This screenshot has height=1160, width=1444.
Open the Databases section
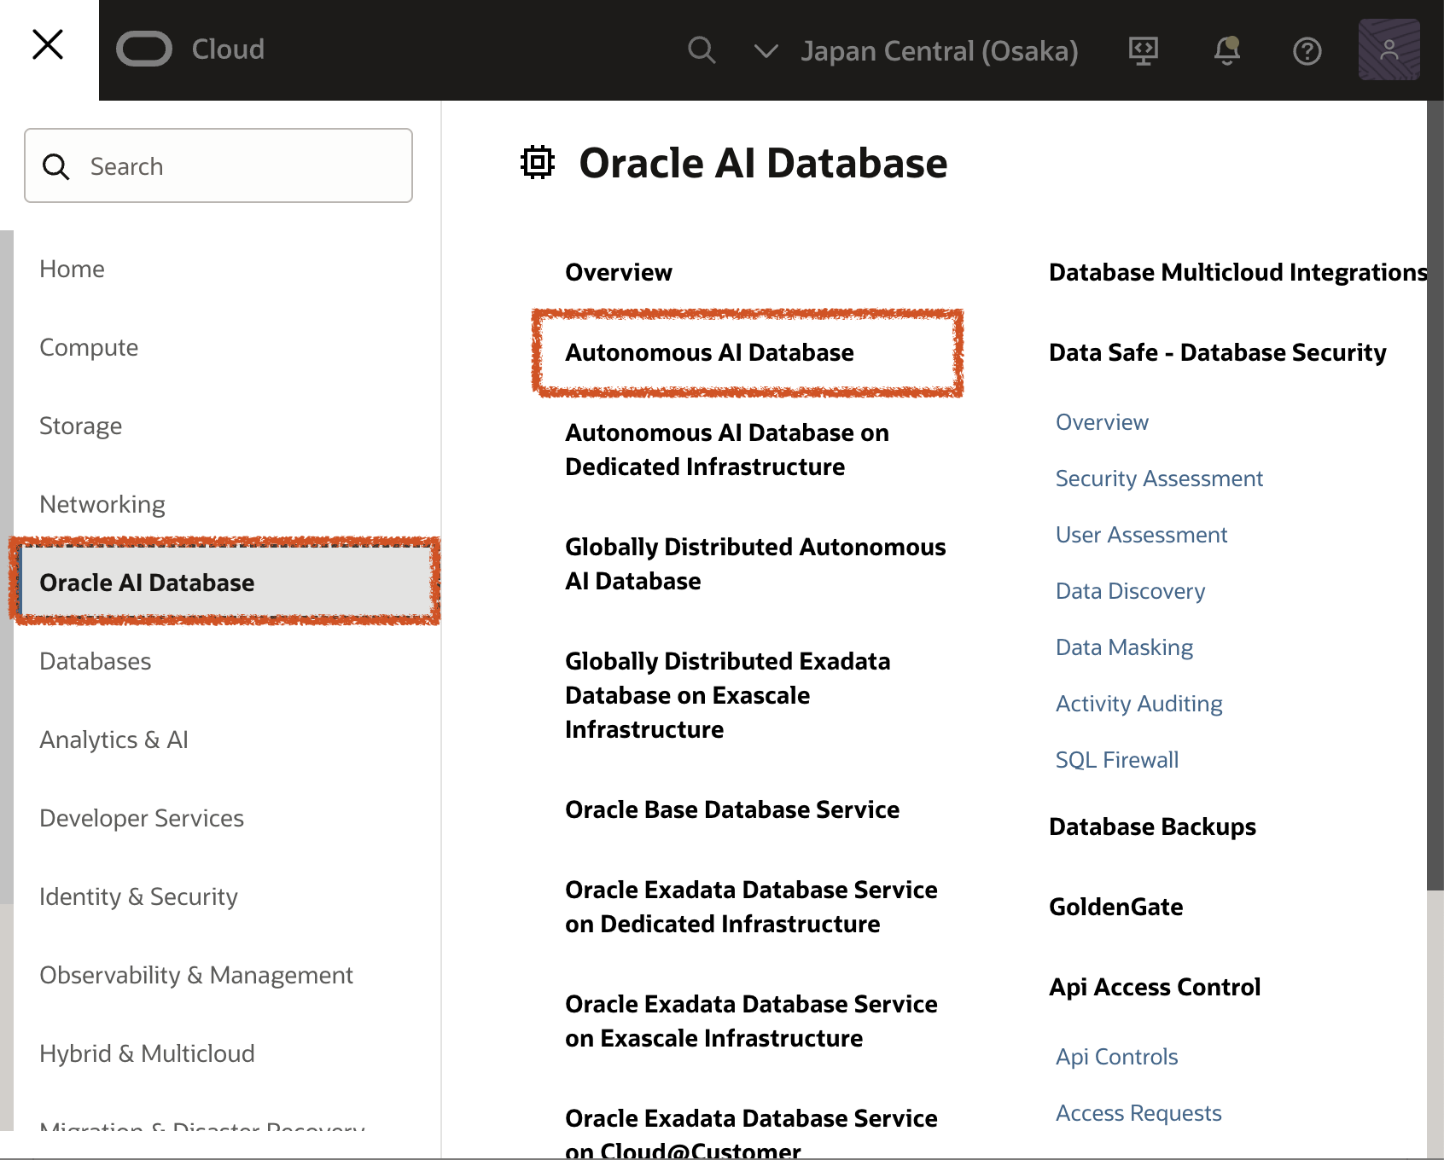click(x=95, y=661)
